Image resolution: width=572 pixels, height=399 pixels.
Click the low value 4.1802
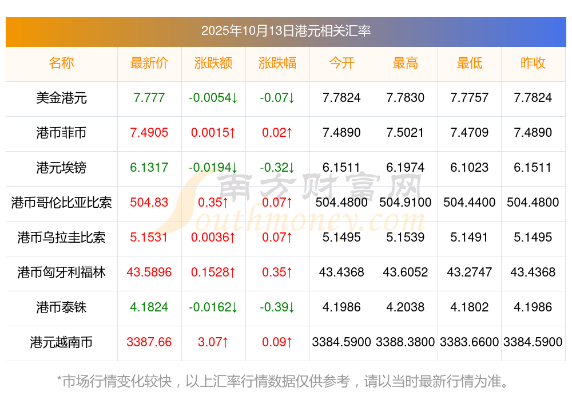470,307
